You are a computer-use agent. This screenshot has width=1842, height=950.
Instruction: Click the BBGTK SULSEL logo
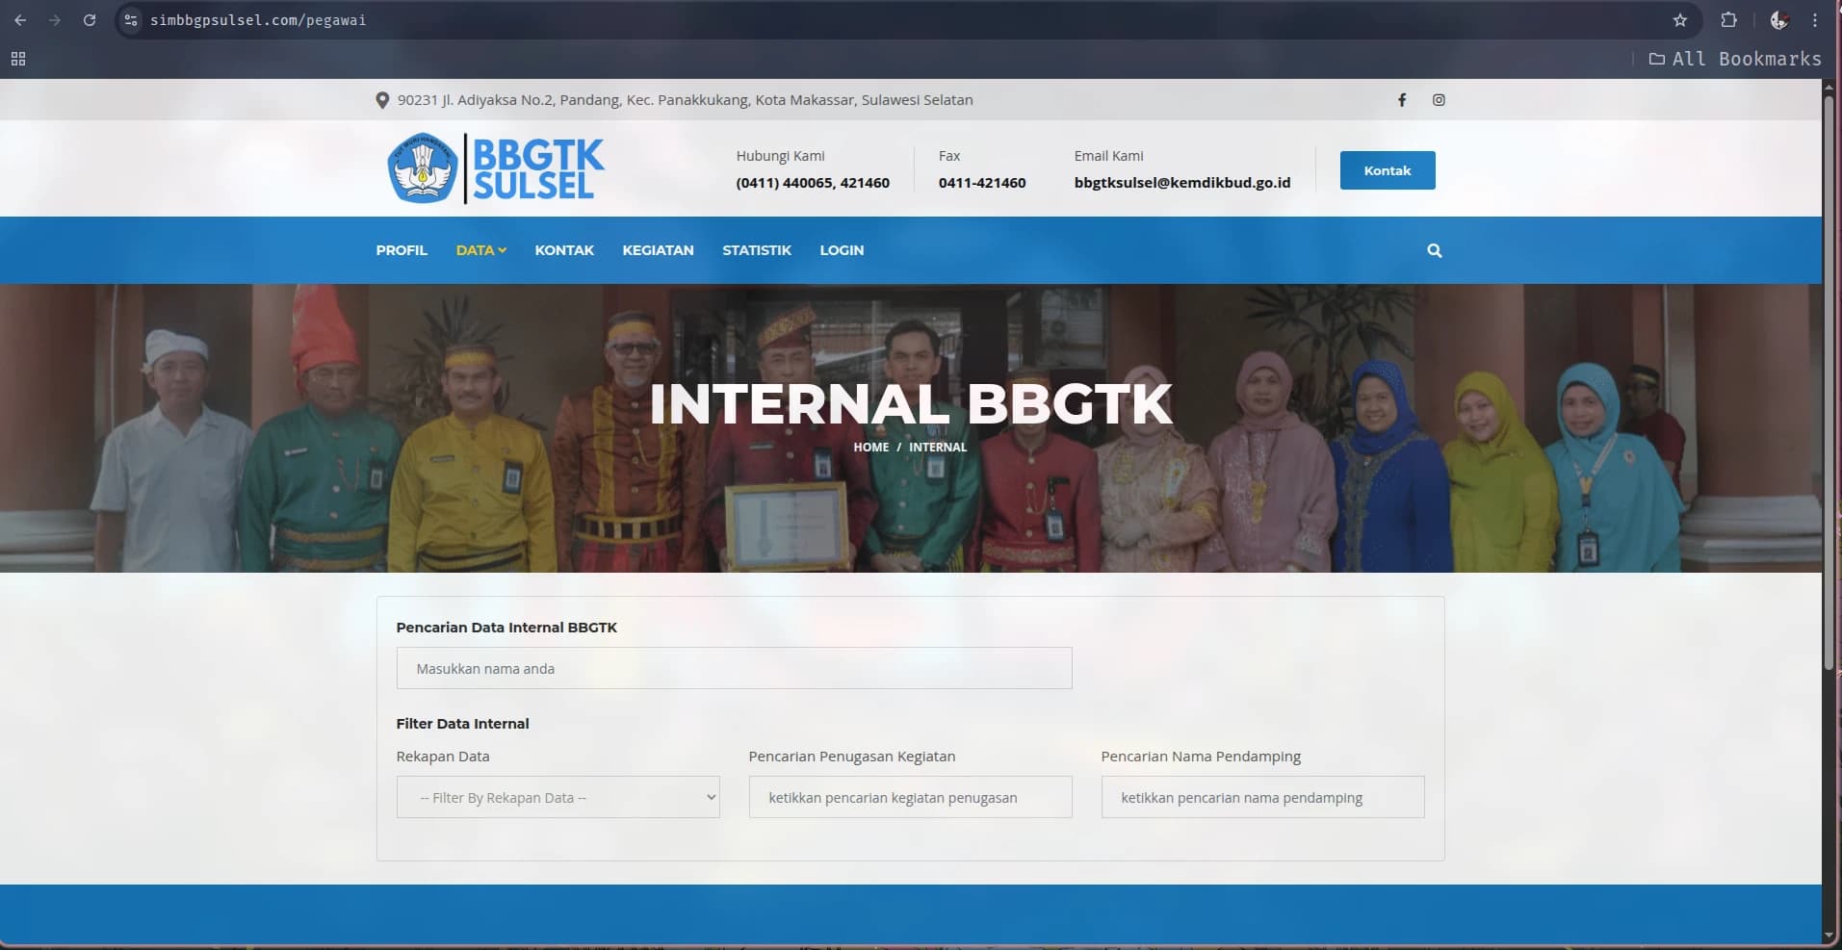(x=494, y=167)
